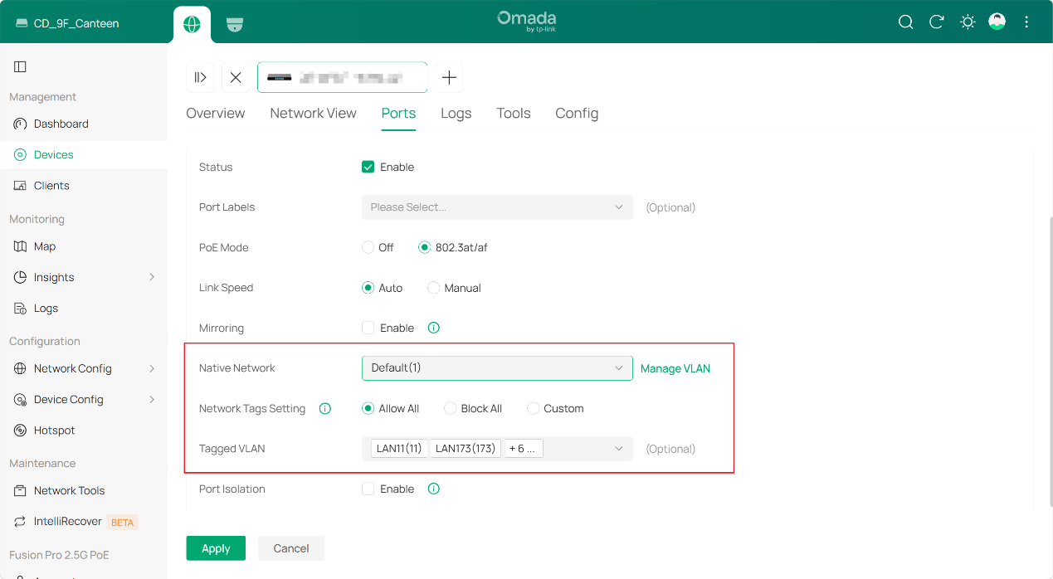
Task: Enable the Port Isolation checkbox
Action: (368, 489)
